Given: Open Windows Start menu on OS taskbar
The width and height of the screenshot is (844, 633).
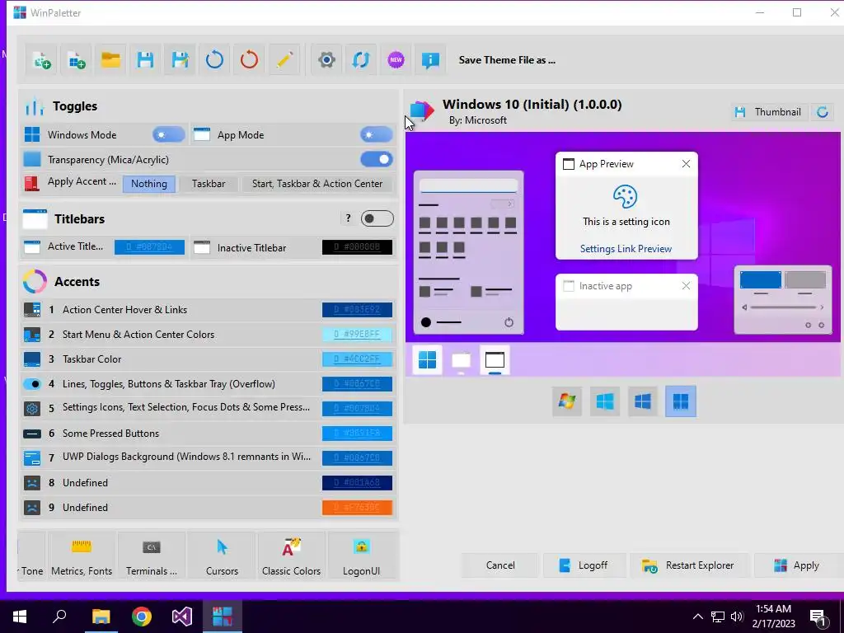Looking at the screenshot, I should [20, 617].
